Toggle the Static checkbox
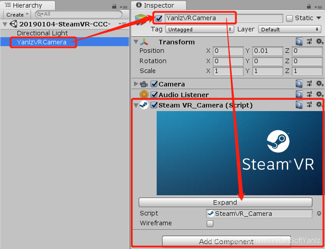325x249 pixels. 290,18
